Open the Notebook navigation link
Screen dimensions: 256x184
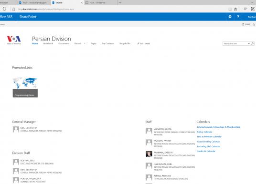[x=48, y=43]
